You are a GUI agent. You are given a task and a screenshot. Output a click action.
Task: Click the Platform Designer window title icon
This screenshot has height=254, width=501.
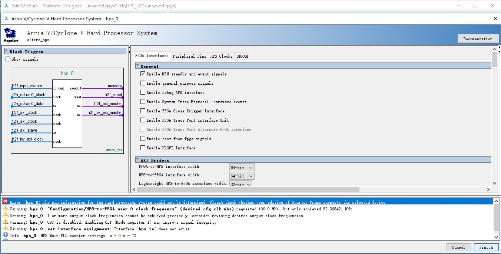[6, 6]
